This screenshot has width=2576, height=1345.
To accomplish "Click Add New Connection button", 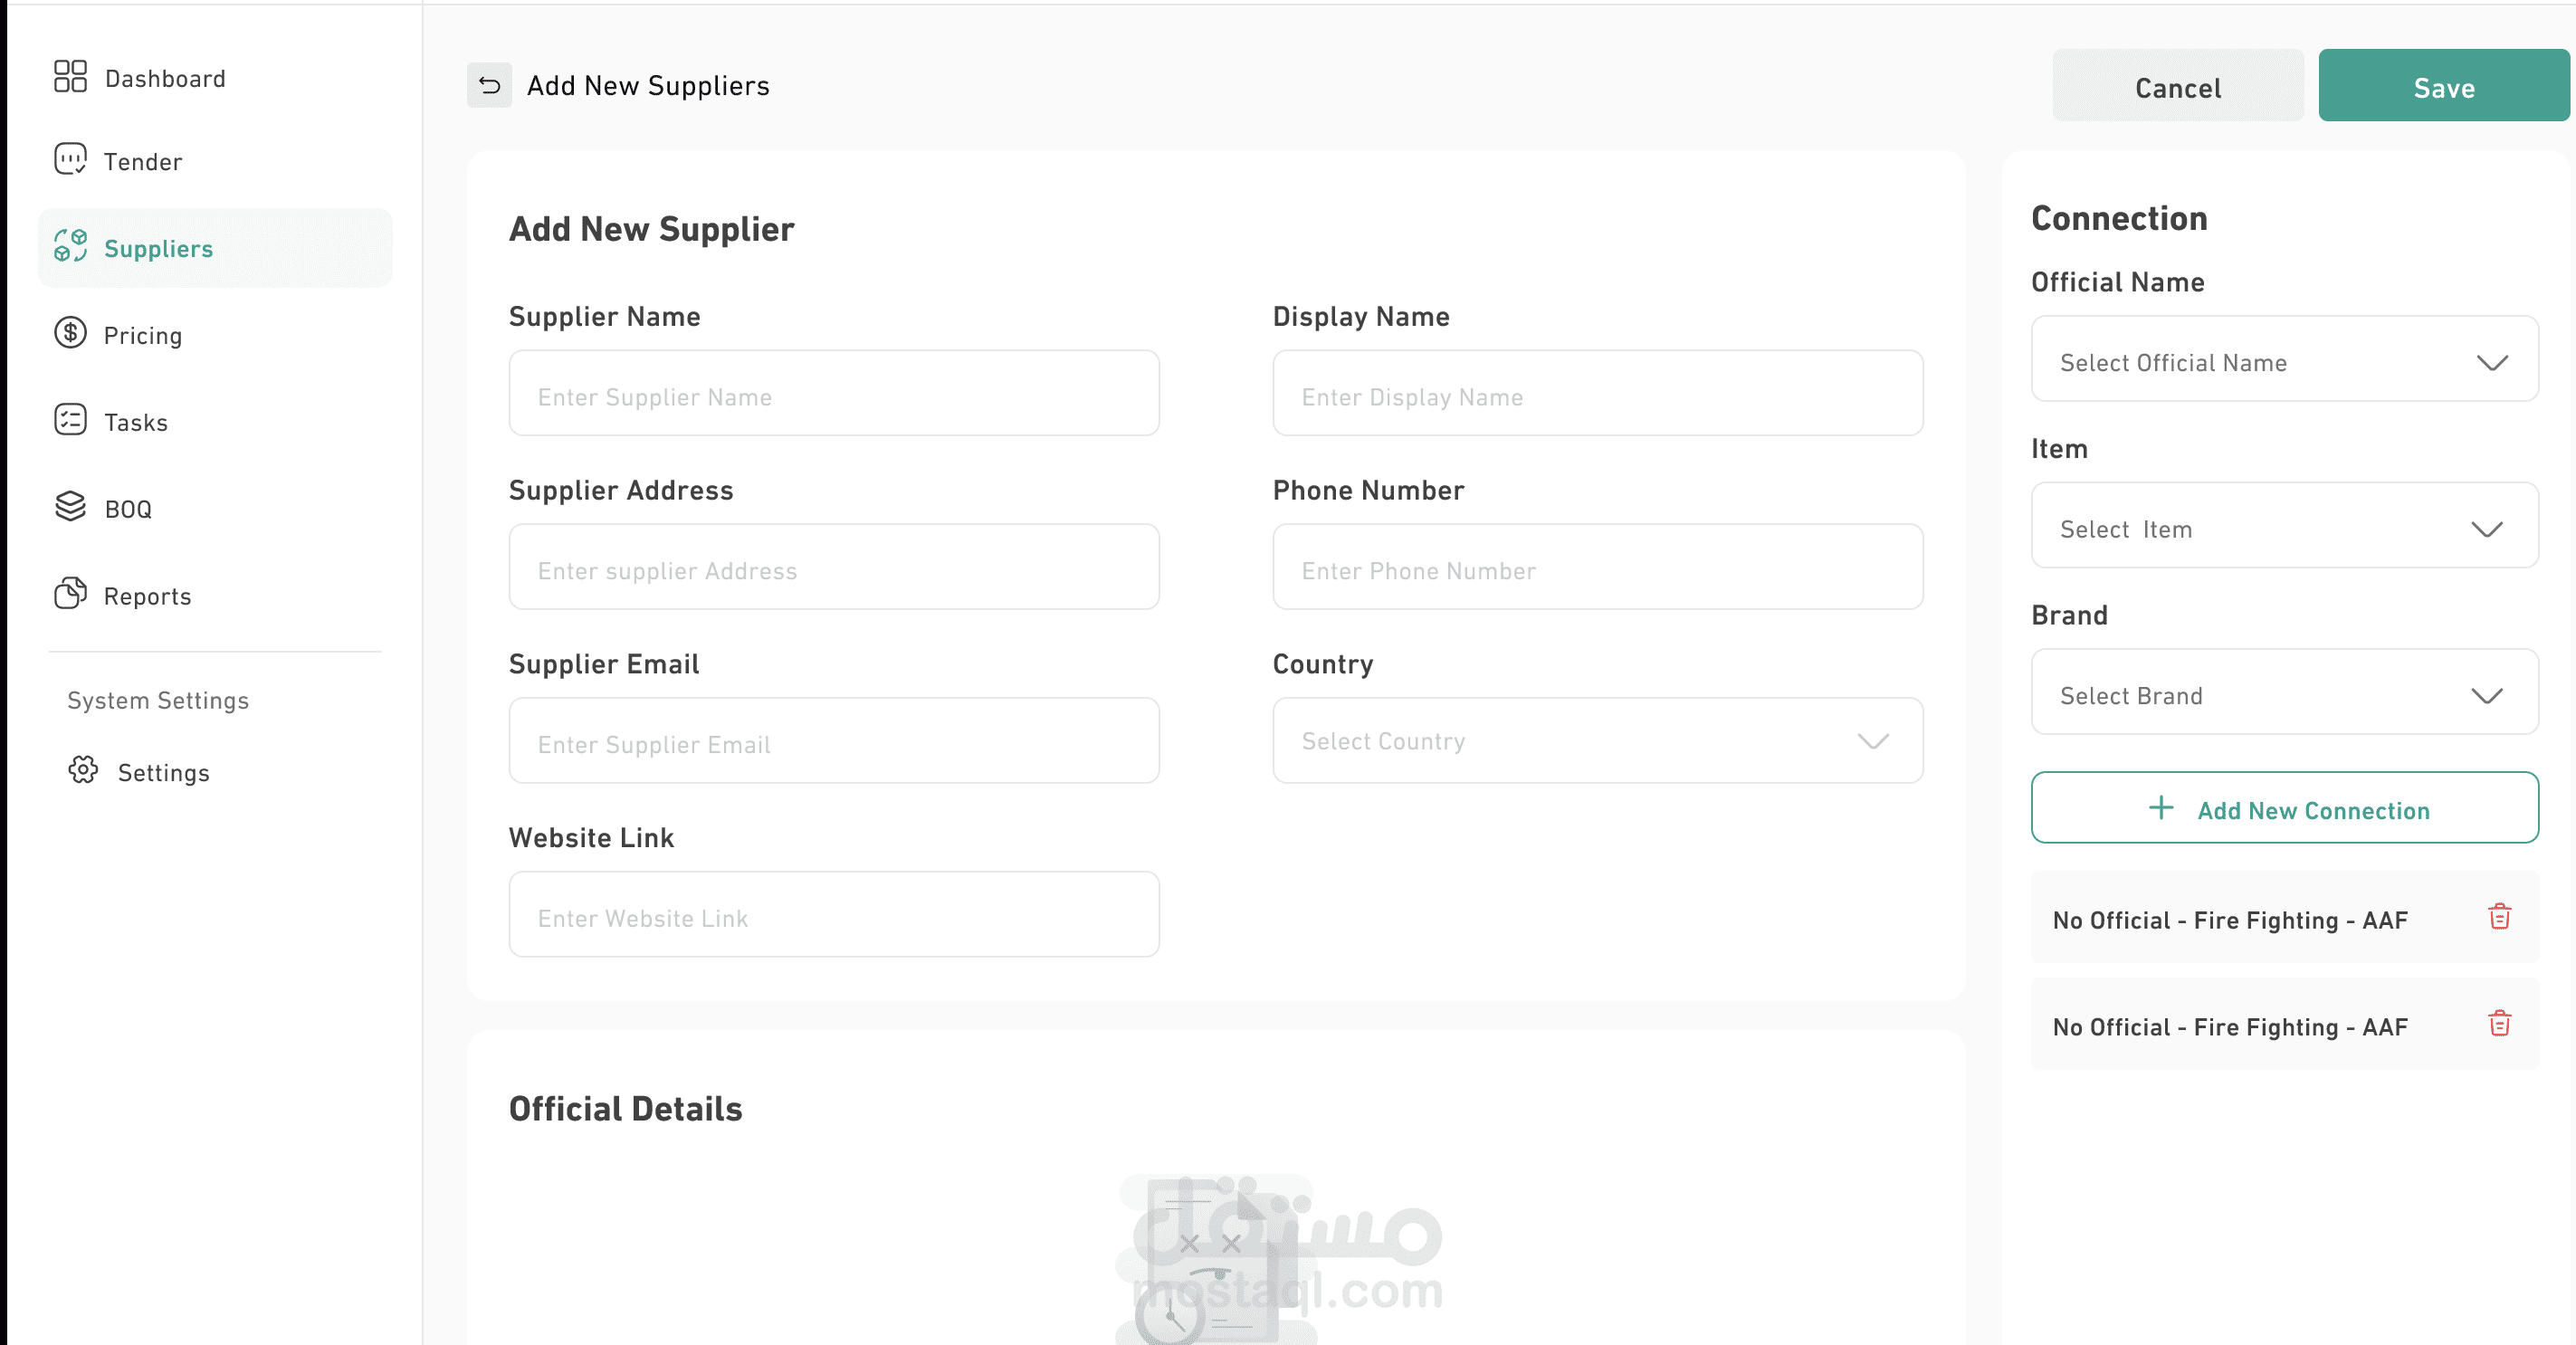I will [x=2284, y=808].
